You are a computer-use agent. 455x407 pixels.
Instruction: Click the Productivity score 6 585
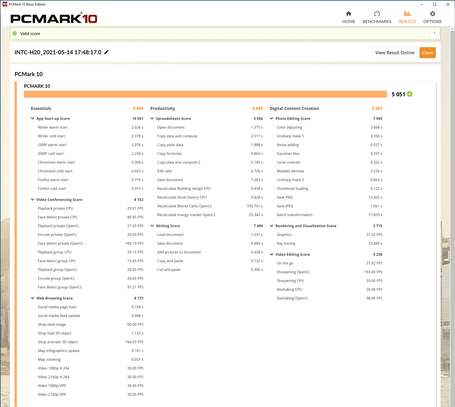tap(258, 108)
